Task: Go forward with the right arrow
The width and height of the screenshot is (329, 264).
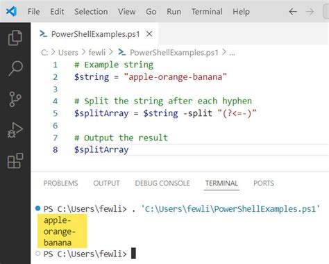Action: pos(310,11)
